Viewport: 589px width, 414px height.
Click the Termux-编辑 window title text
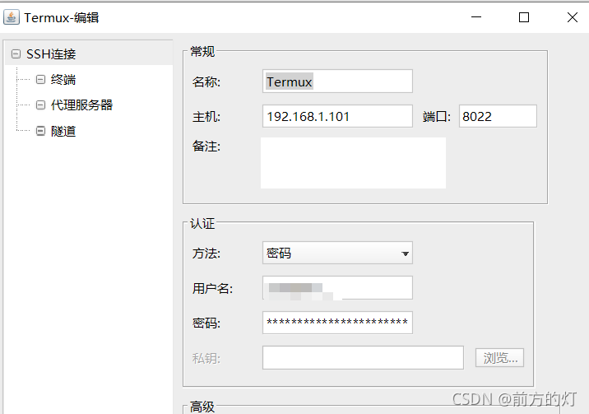click(62, 17)
